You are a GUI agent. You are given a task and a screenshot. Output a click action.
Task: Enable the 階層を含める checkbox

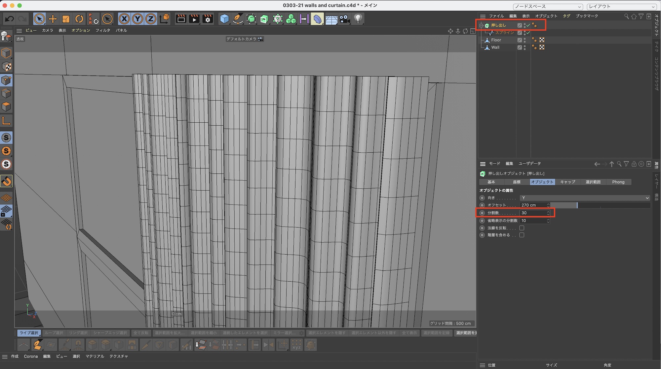coord(522,235)
